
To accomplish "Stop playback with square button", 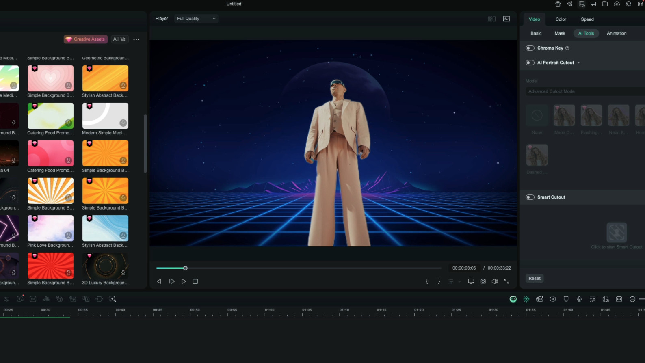I will point(195,281).
